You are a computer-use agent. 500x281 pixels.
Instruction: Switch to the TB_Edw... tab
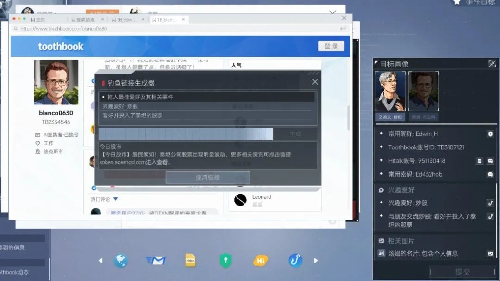(x=125, y=20)
